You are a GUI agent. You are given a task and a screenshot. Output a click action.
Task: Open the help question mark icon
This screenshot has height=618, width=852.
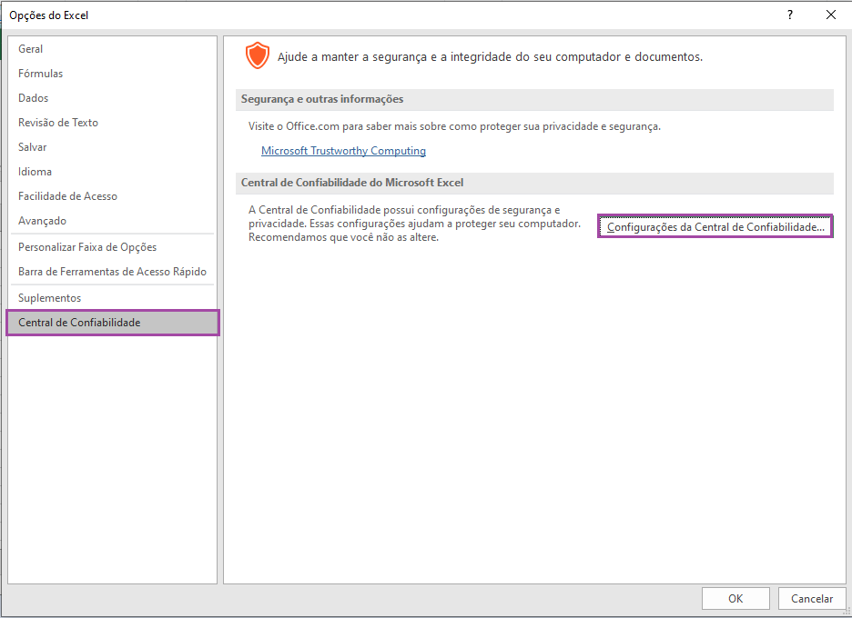[x=790, y=15]
